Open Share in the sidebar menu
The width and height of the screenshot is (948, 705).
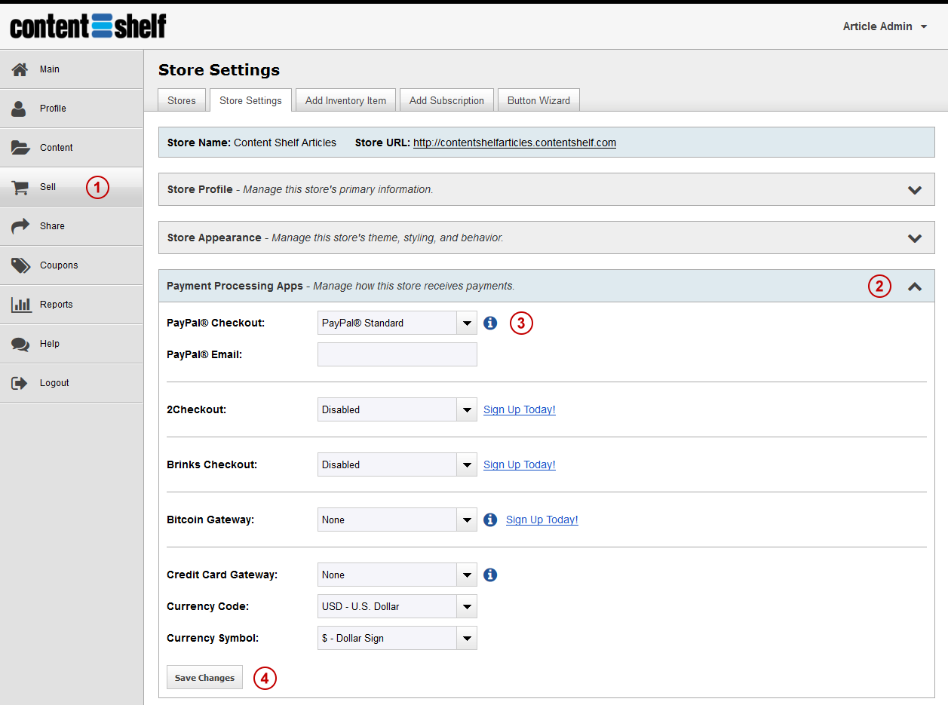coord(72,226)
